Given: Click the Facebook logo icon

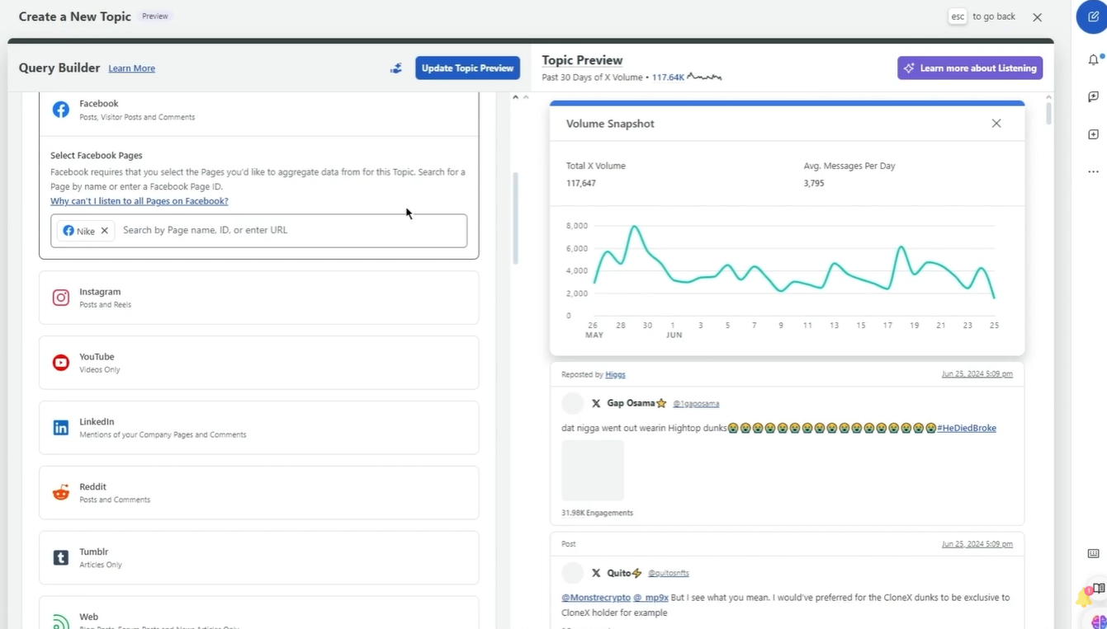Looking at the screenshot, I should pos(61,110).
